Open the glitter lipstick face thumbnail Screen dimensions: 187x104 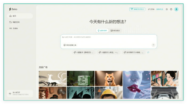click(137, 85)
